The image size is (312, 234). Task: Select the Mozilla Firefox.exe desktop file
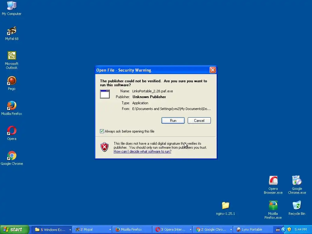pos(273,210)
